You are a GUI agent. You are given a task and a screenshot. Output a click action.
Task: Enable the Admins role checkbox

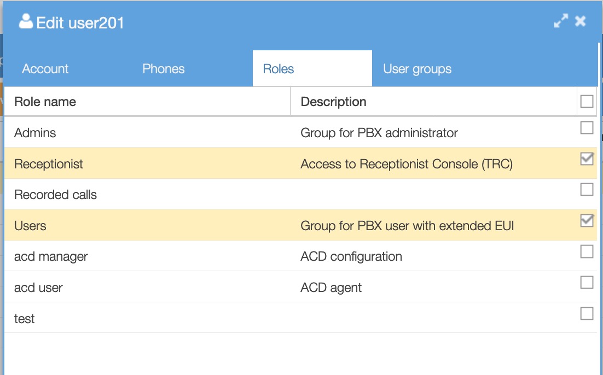click(587, 128)
